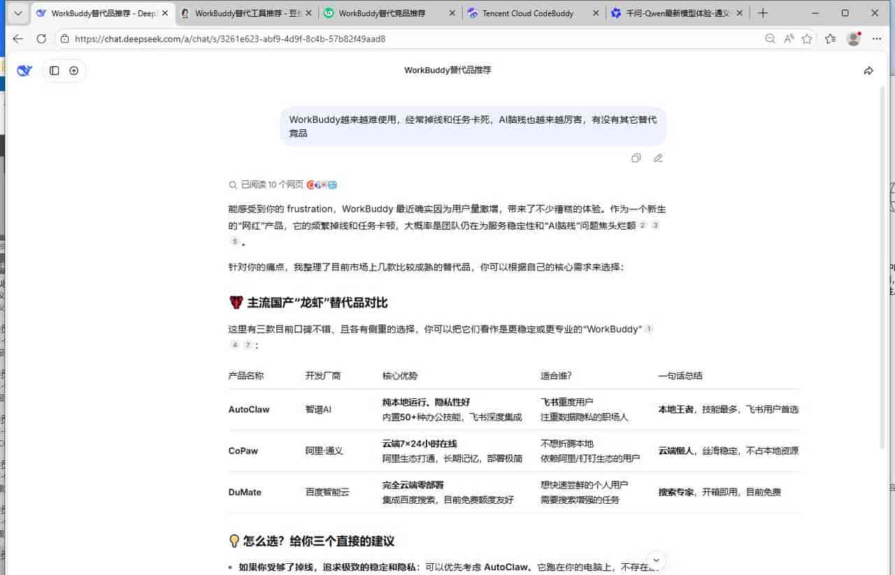Viewport: 895px width, 575px height.
Task: Open citation 7 reference
Action: (x=247, y=344)
